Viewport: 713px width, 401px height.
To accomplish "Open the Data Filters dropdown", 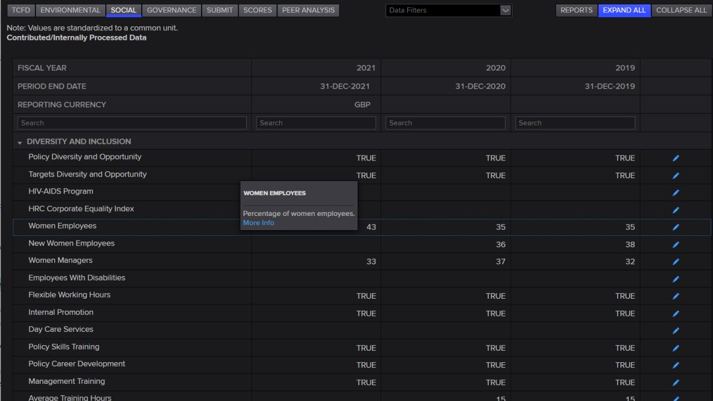I will tap(448, 10).
